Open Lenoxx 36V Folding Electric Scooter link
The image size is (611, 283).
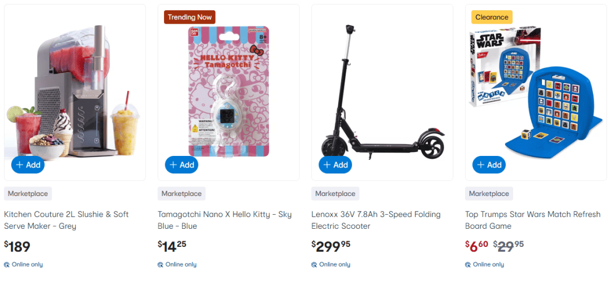[x=376, y=220]
